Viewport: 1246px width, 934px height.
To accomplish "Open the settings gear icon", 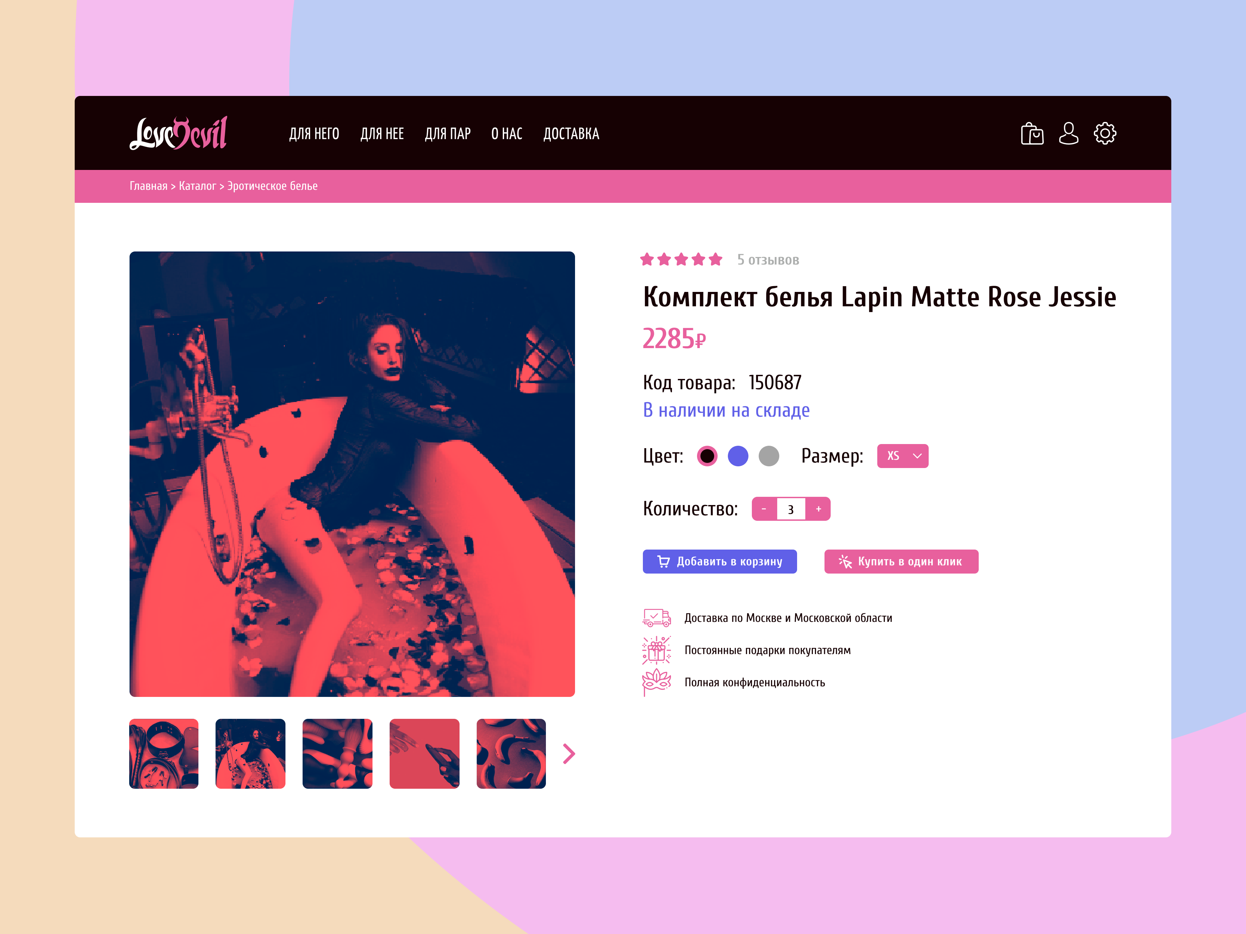I will 1104,134.
